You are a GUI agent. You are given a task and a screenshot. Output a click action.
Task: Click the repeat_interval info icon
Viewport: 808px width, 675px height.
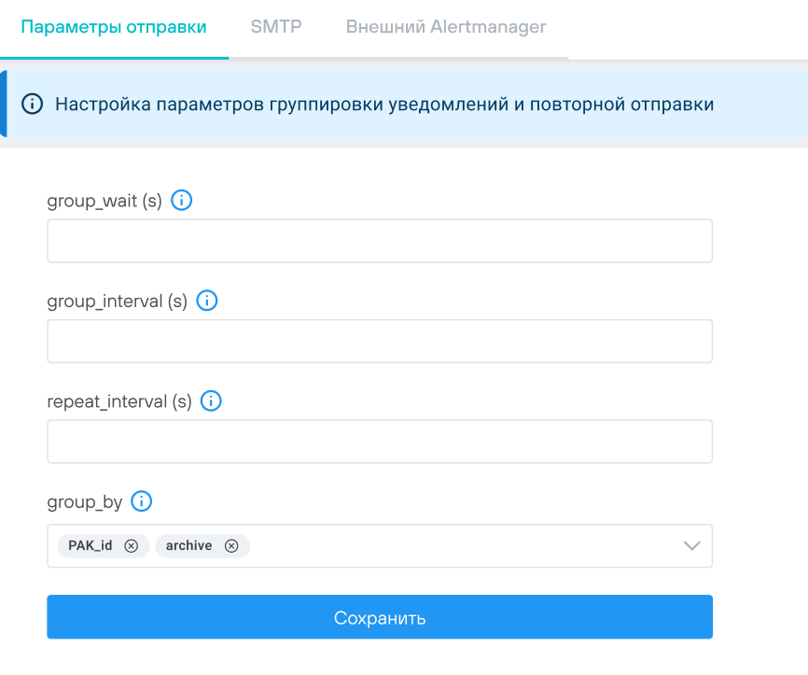(212, 401)
